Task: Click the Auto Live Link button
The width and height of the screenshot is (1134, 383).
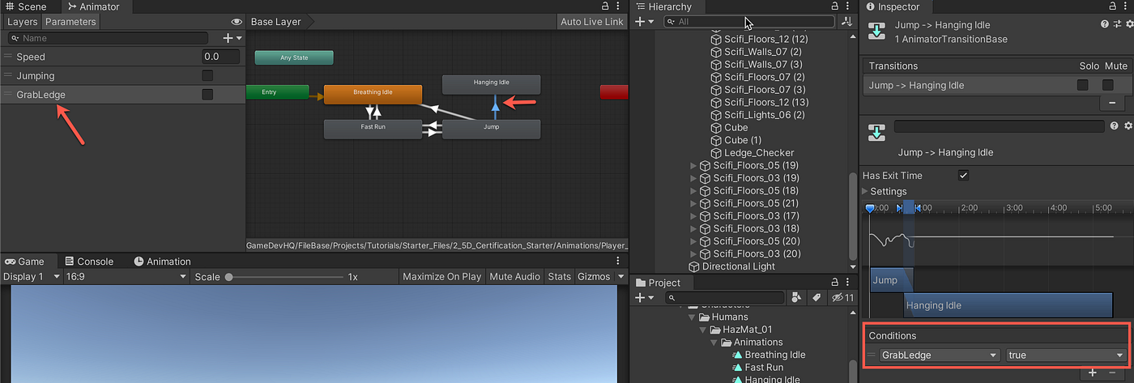Action: [592, 22]
